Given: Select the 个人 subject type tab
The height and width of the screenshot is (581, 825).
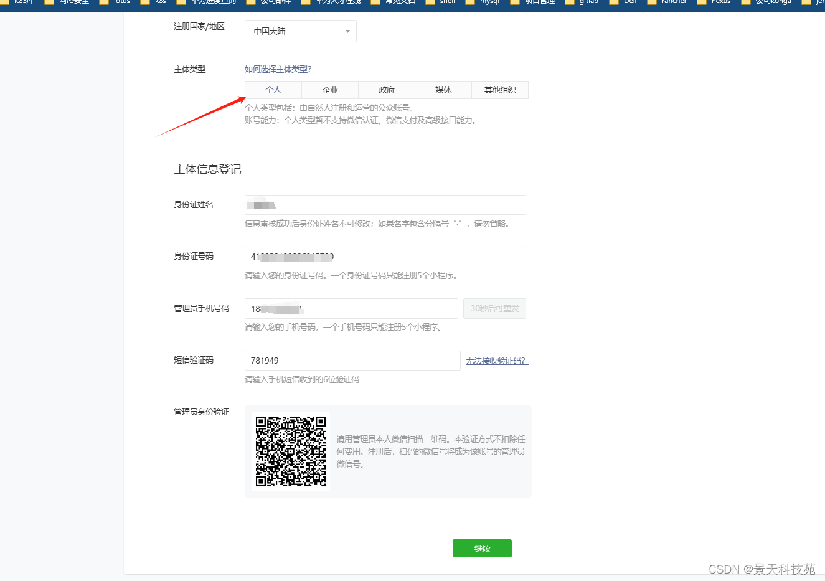Looking at the screenshot, I should pos(273,90).
